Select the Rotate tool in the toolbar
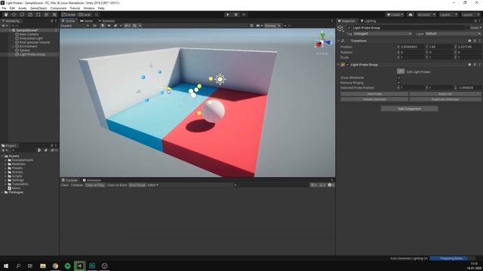 tap(22, 14)
